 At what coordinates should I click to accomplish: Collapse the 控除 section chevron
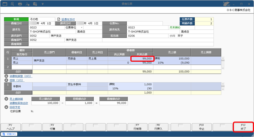tap(6, 80)
